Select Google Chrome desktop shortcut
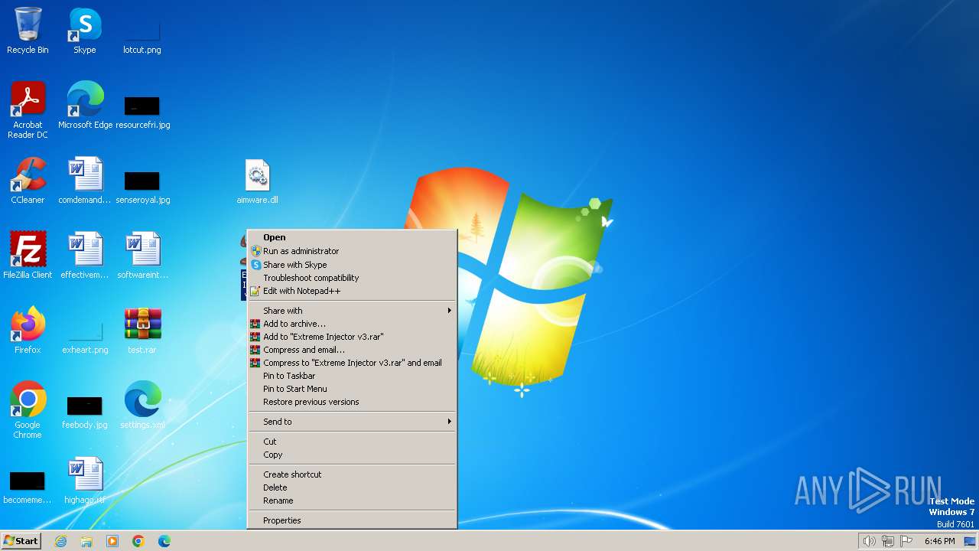The height and width of the screenshot is (551, 979). point(28,410)
